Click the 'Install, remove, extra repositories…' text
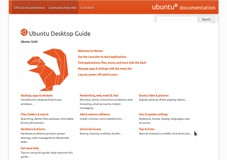227x160 pixels. click(102, 119)
